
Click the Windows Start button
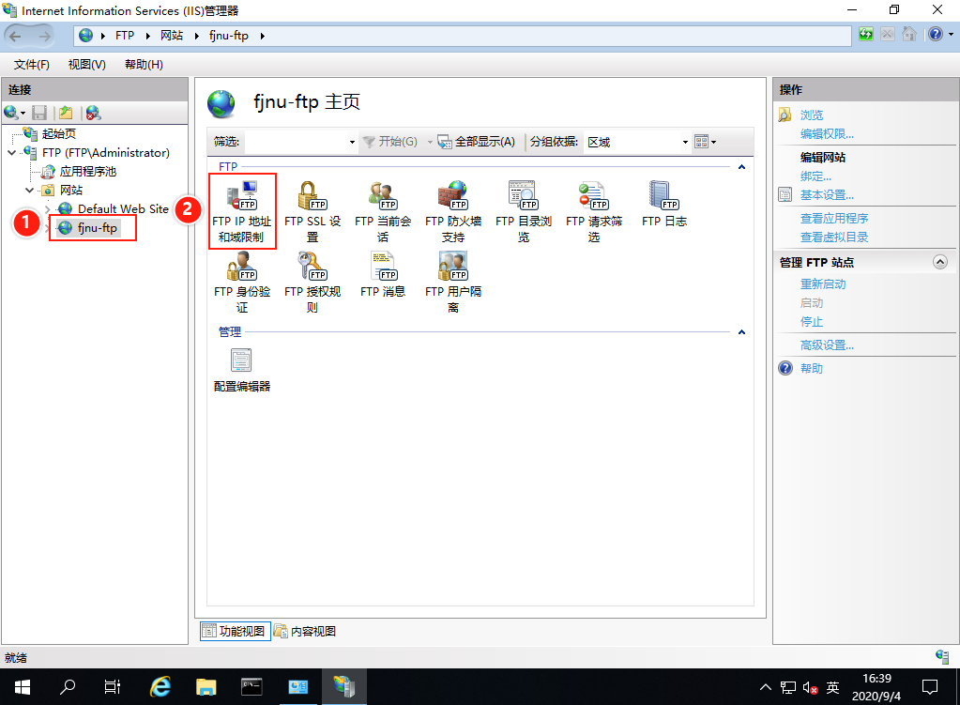coord(22,687)
